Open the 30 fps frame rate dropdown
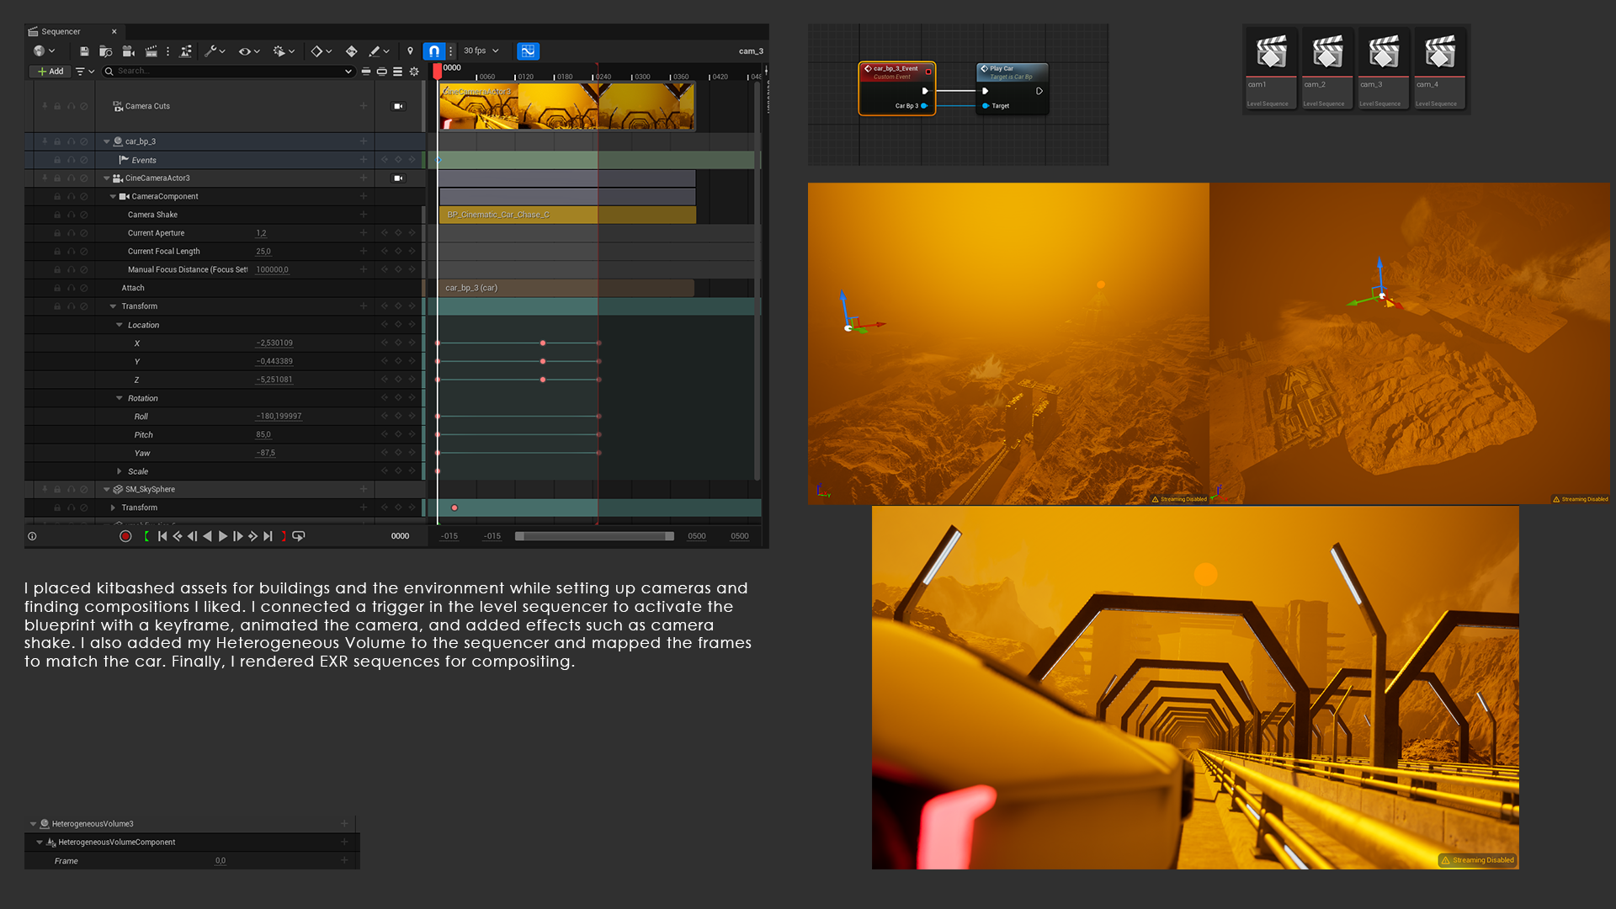Viewport: 1616px width, 909px height. [481, 51]
